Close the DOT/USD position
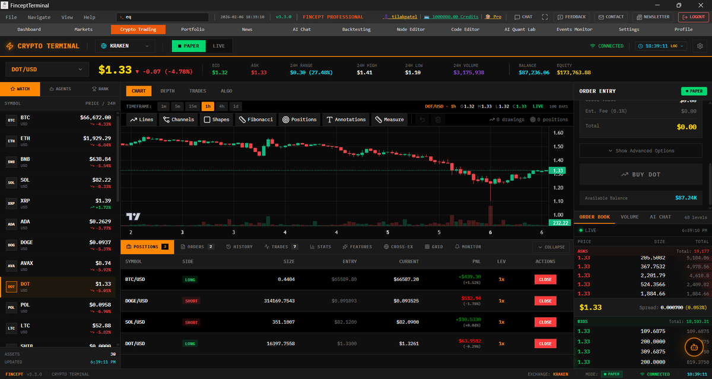 tap(545, 343)
